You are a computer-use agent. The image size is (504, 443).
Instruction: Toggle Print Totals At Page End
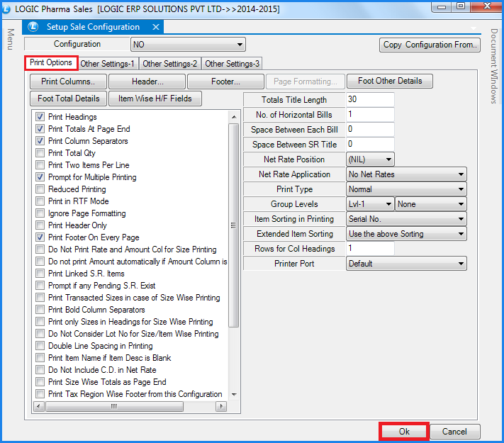point(40,129)
